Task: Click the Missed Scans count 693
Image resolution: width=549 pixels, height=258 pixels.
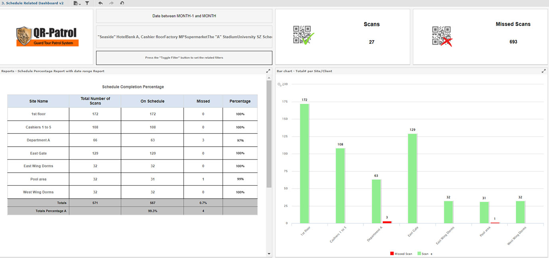Action: pyautogui.click(x=513, y=42)
